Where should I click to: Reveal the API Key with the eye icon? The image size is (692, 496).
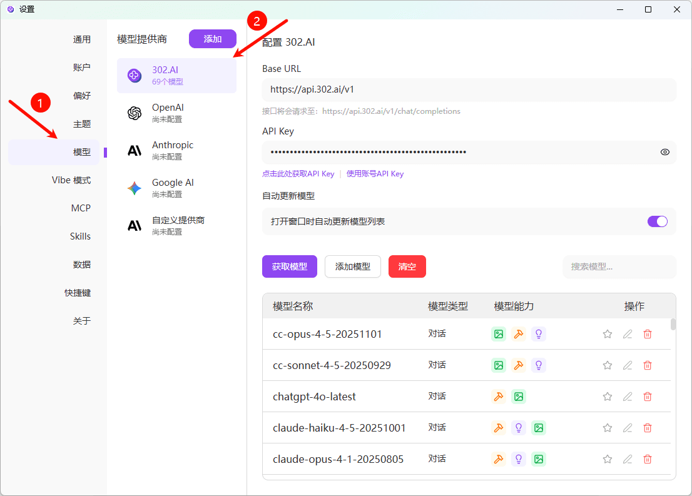664,152
